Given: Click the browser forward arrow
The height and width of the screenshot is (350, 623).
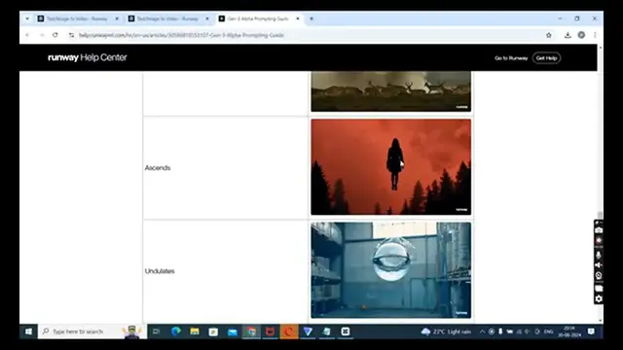Looking at the screenshot, I should (42, 35).
